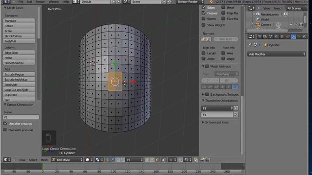This screenshot has width=312, height=175.
Task: Open the Overhang analysis type dropdown
Action: point(226,74)
